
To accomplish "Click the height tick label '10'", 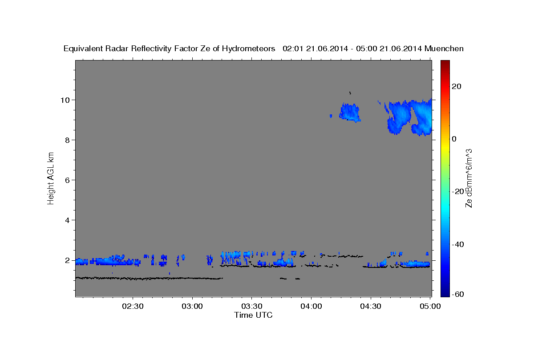I will [x=65, y=100].
